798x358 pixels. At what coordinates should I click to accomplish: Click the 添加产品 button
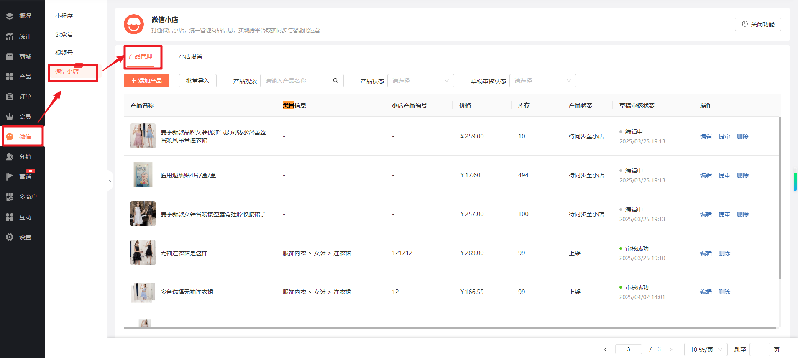146,81
